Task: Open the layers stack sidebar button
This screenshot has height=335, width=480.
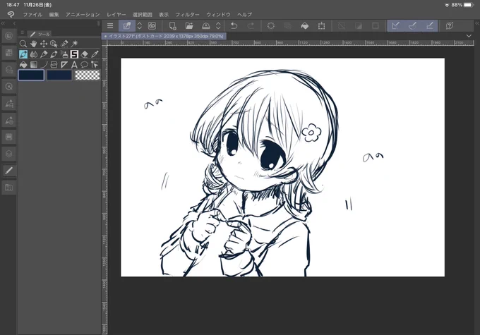Action: click(8, 154)
